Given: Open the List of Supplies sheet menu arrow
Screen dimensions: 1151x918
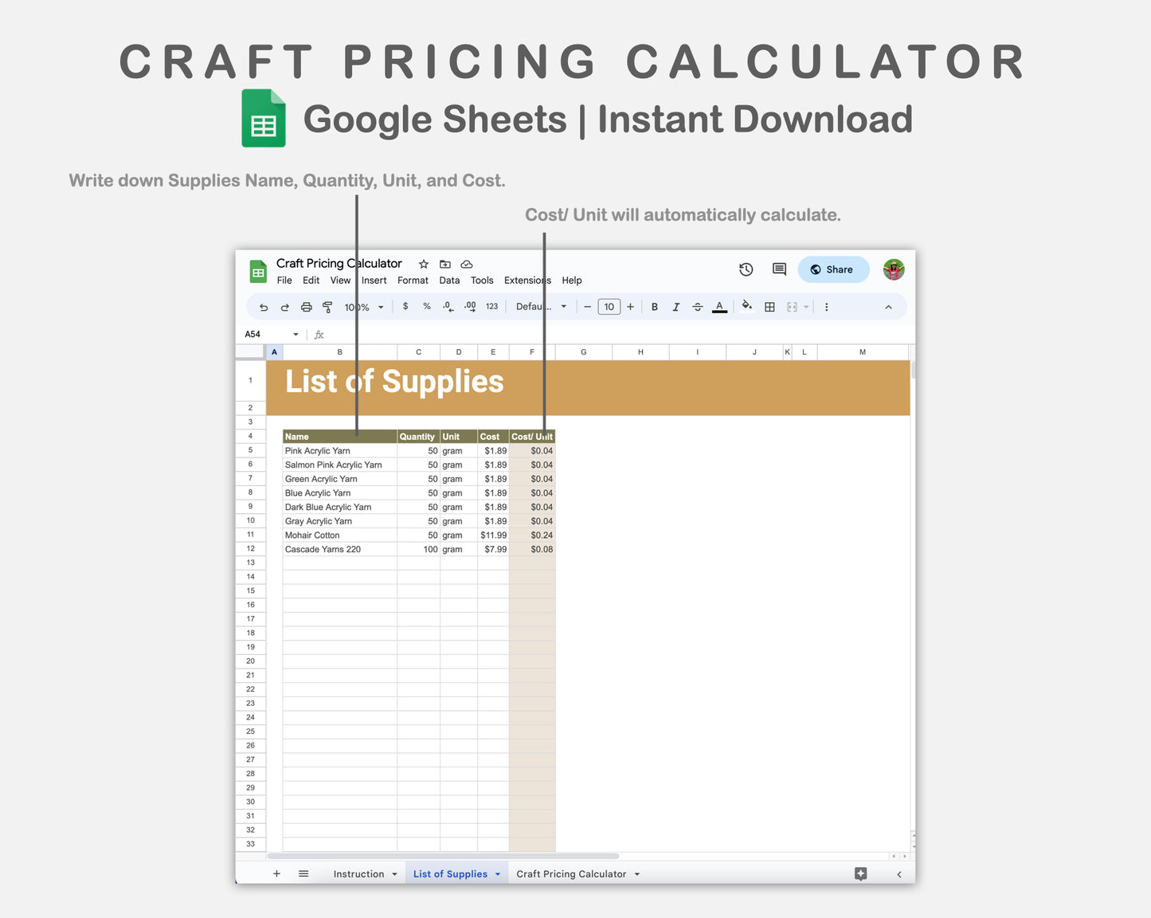Looking at the screenshot, I should pyautogui.click(x=496, y=873).
